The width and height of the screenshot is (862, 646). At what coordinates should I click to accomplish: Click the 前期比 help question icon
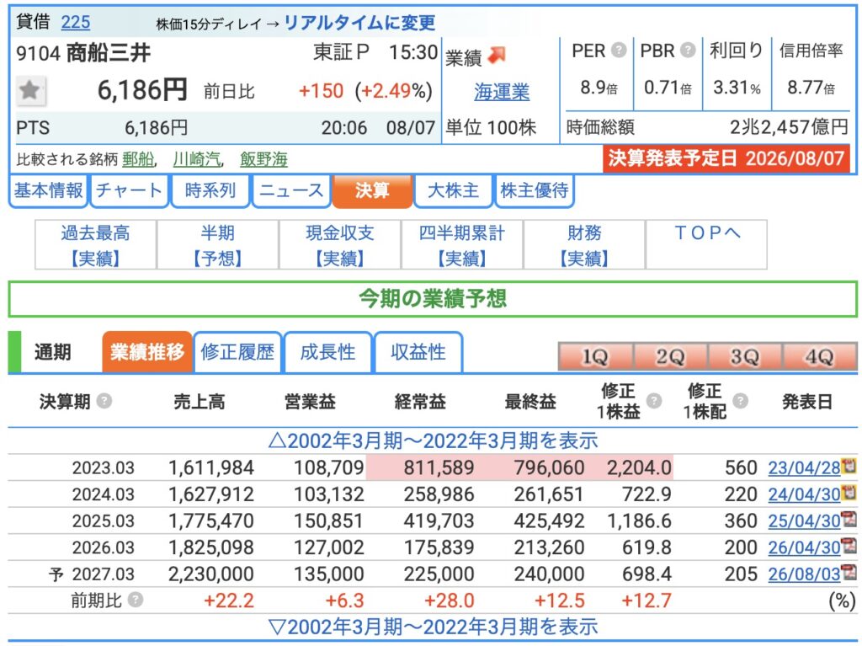point(136,600)
